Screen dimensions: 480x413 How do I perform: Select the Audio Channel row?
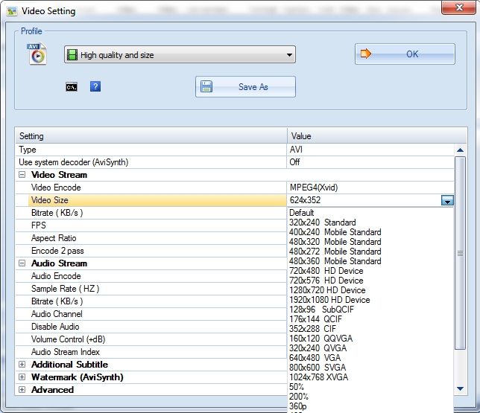coord(151,314)
